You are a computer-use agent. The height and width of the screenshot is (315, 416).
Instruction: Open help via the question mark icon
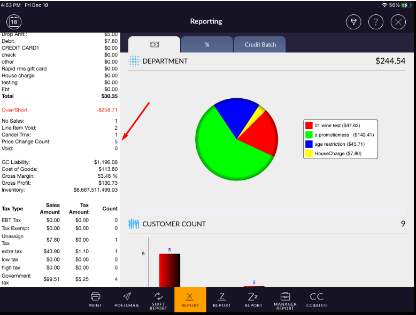click(x=376, y=22)
